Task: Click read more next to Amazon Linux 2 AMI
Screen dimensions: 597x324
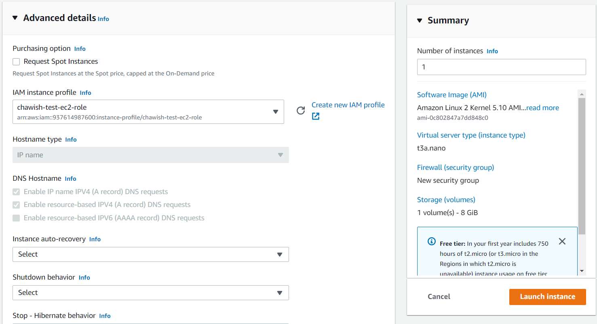Action: point(542,107)
